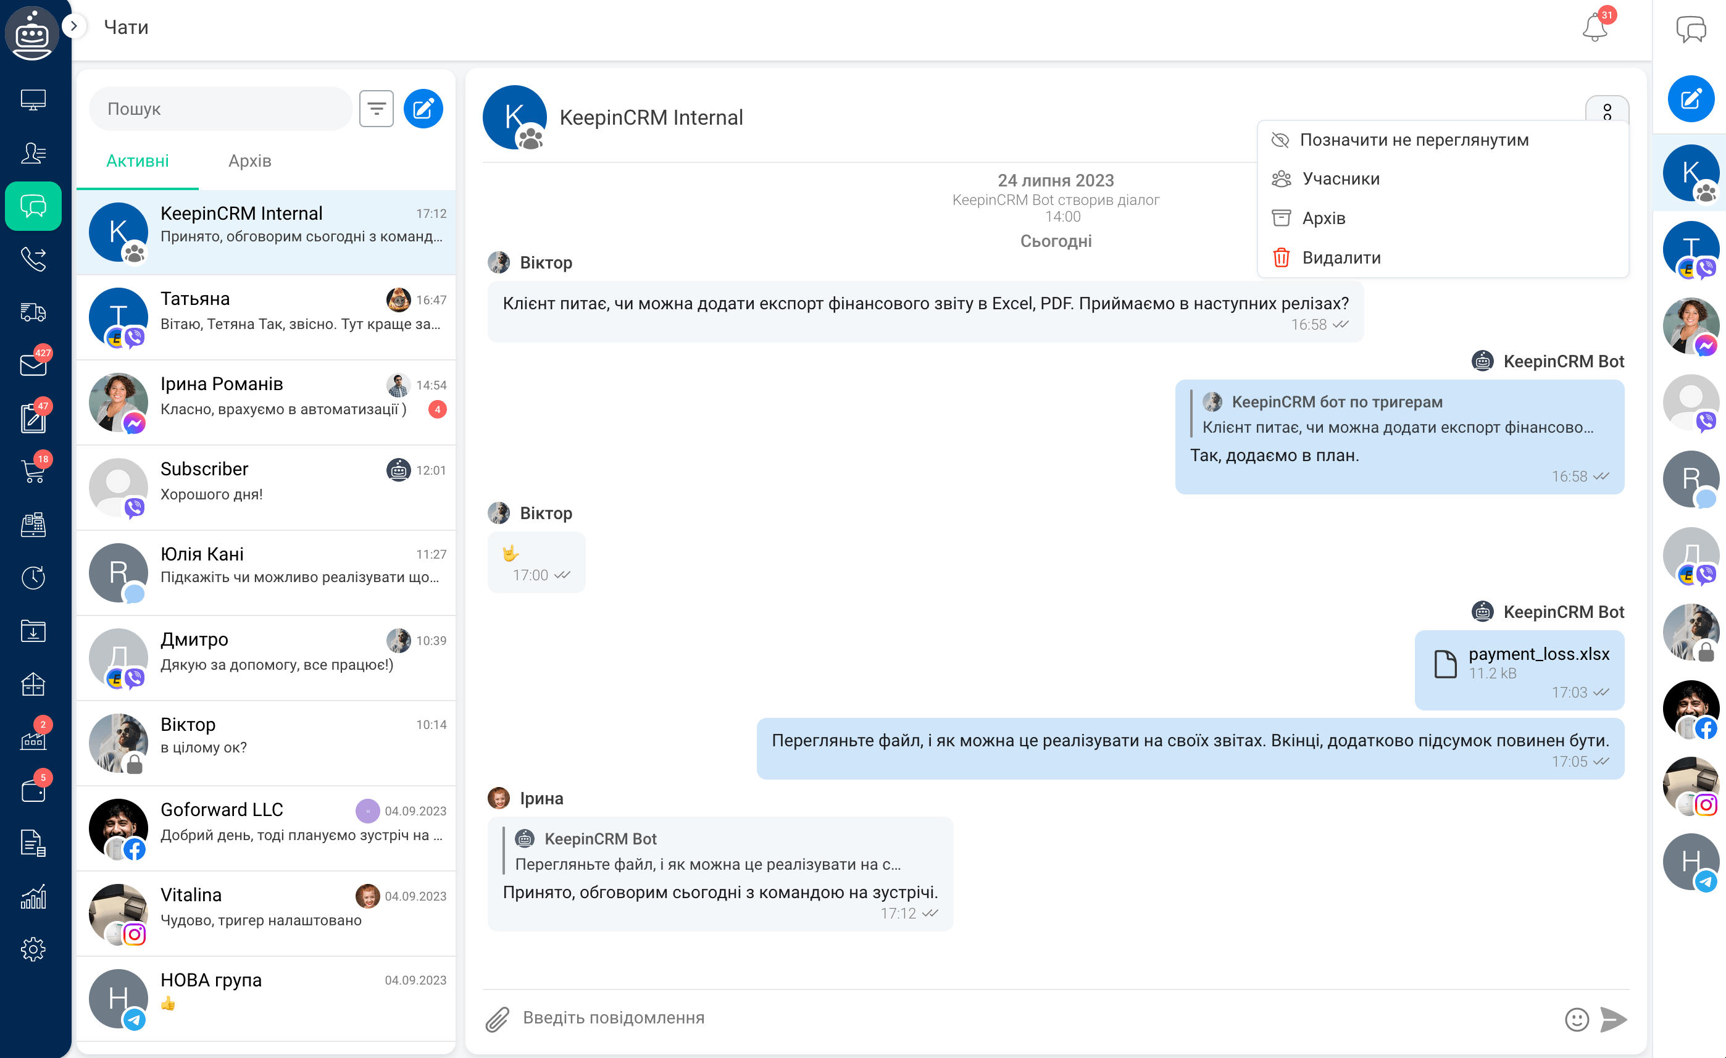Image resolution: width=1726 pixels, height=1058 pixels.
Task: Send message with arrow icon
Action: click(x=1613, y=1020)
